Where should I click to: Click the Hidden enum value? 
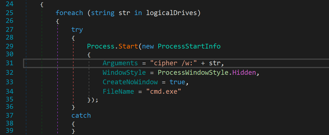pyautogui.click(x=244, y=73)
